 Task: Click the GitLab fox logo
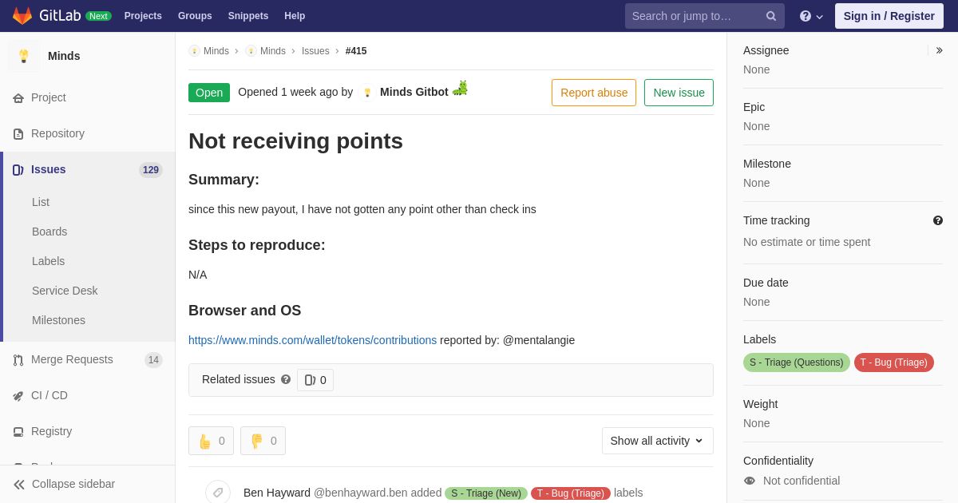[22, 16]
